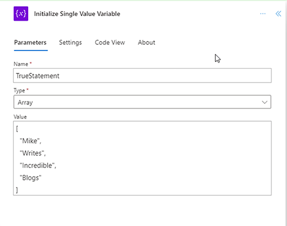Open the Type dropdown showing Array
The image size is (287, 226).
click(x=142, y=102)
